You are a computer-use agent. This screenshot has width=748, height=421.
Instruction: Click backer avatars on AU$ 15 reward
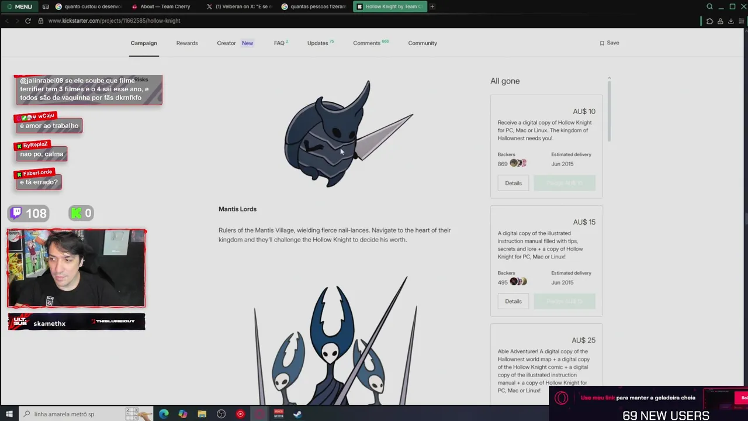point(518,281)
